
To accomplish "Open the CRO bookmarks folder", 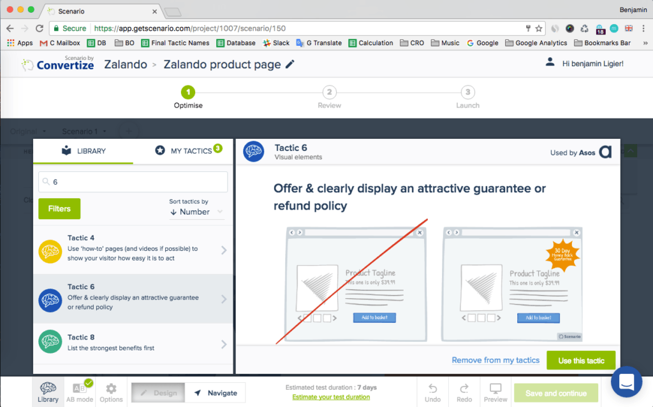I will (412, 43).
